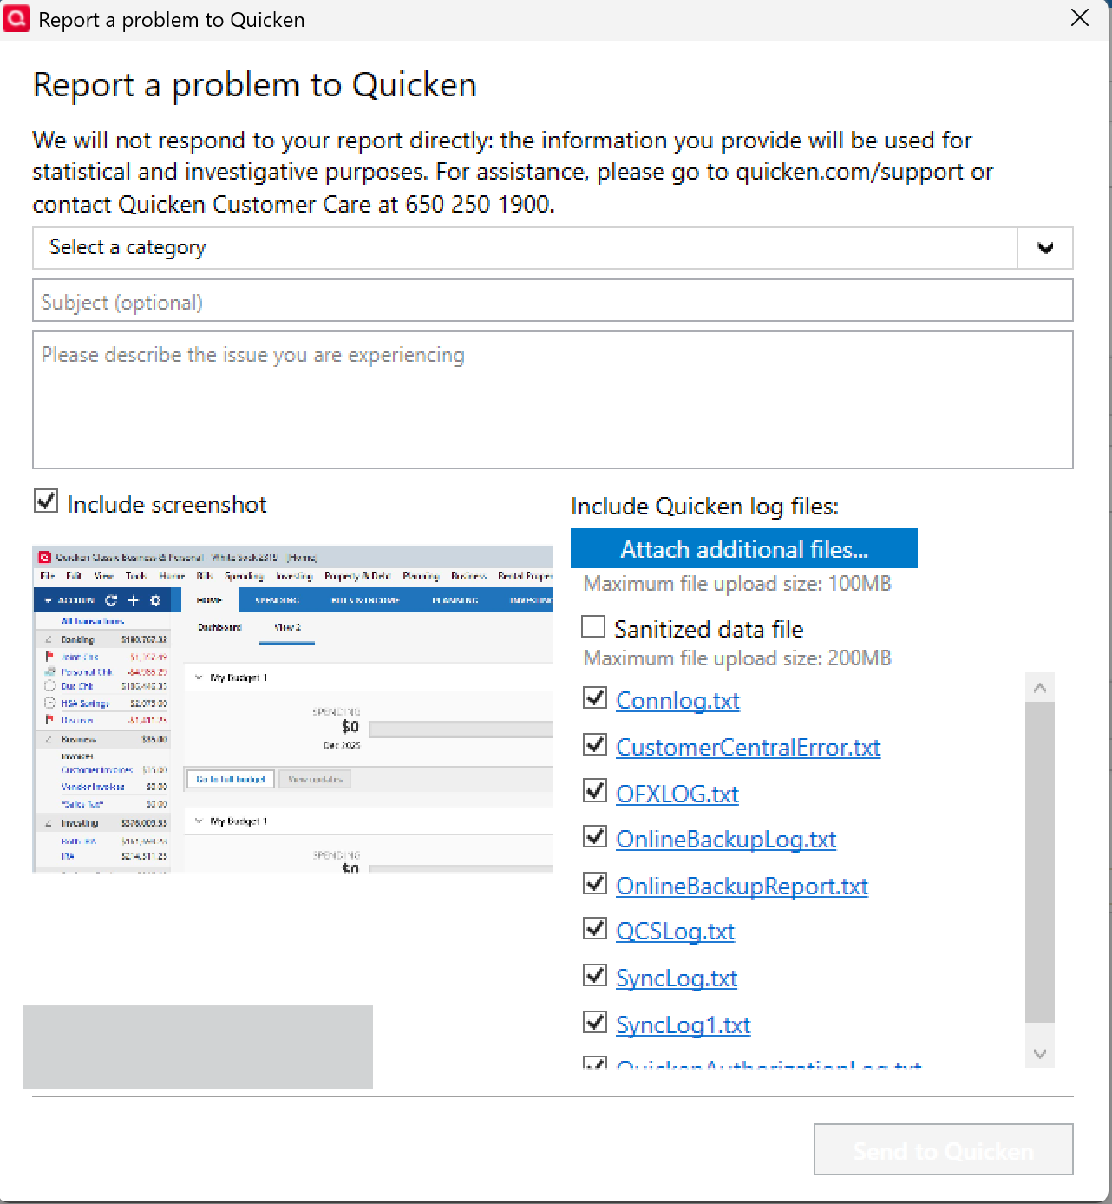Open the Select a category dropdown
This screenshot has width=1112, height=1204.
point(553,248)
